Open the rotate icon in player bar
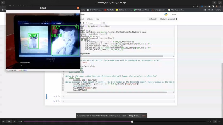Image resolution: width=223 pixels, height=125 pixels. click(215, 121)
